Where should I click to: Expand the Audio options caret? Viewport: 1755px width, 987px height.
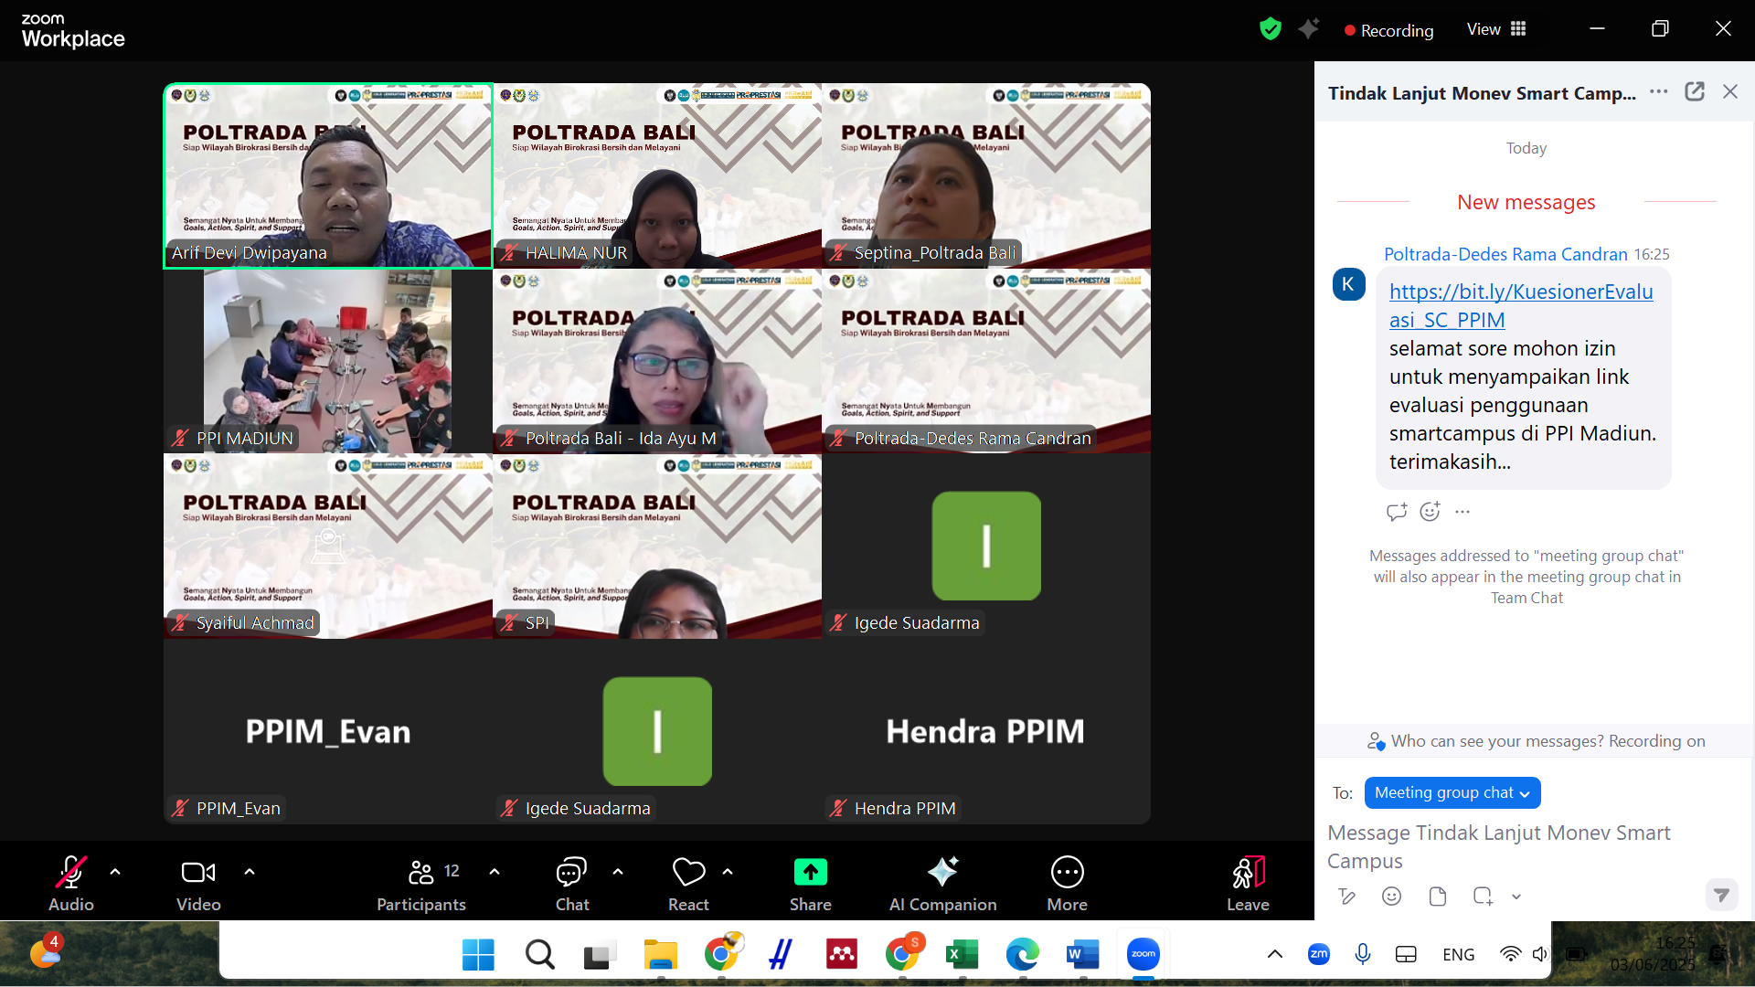(115, 872)
